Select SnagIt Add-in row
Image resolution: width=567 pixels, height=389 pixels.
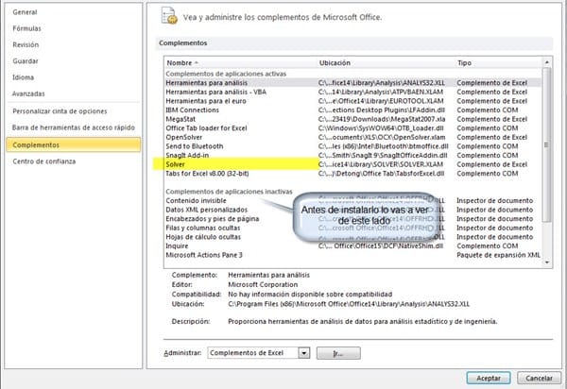click(x=352, y=155)
